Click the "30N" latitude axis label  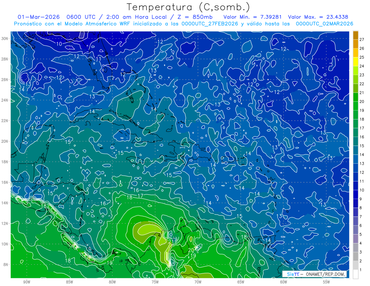(x=5, y=39)
